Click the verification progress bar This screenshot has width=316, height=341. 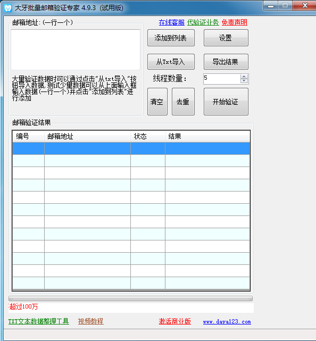(130, 298)
